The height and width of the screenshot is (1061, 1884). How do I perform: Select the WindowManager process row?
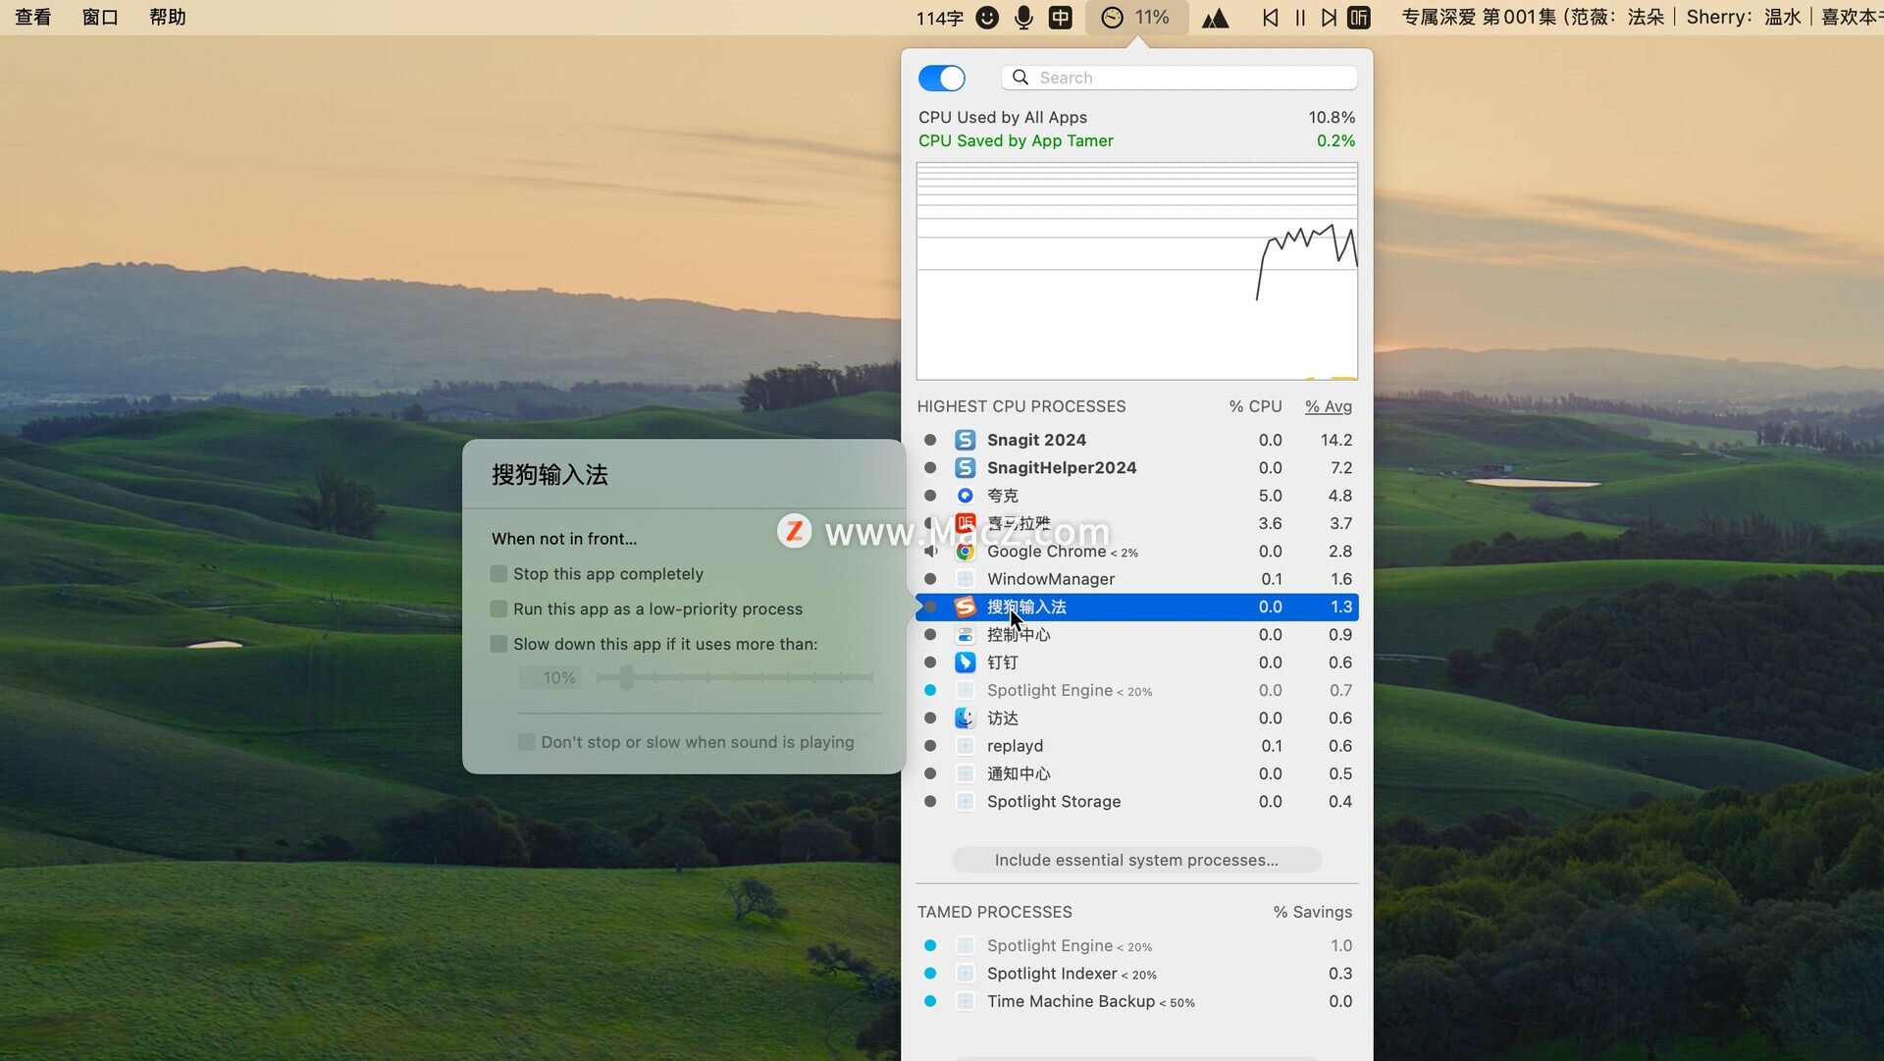click(1136, 579)
